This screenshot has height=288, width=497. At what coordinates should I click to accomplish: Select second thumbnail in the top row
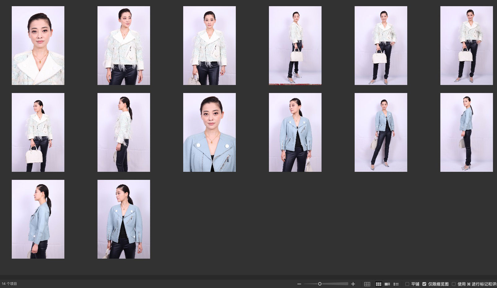click(x=124, y=45)
